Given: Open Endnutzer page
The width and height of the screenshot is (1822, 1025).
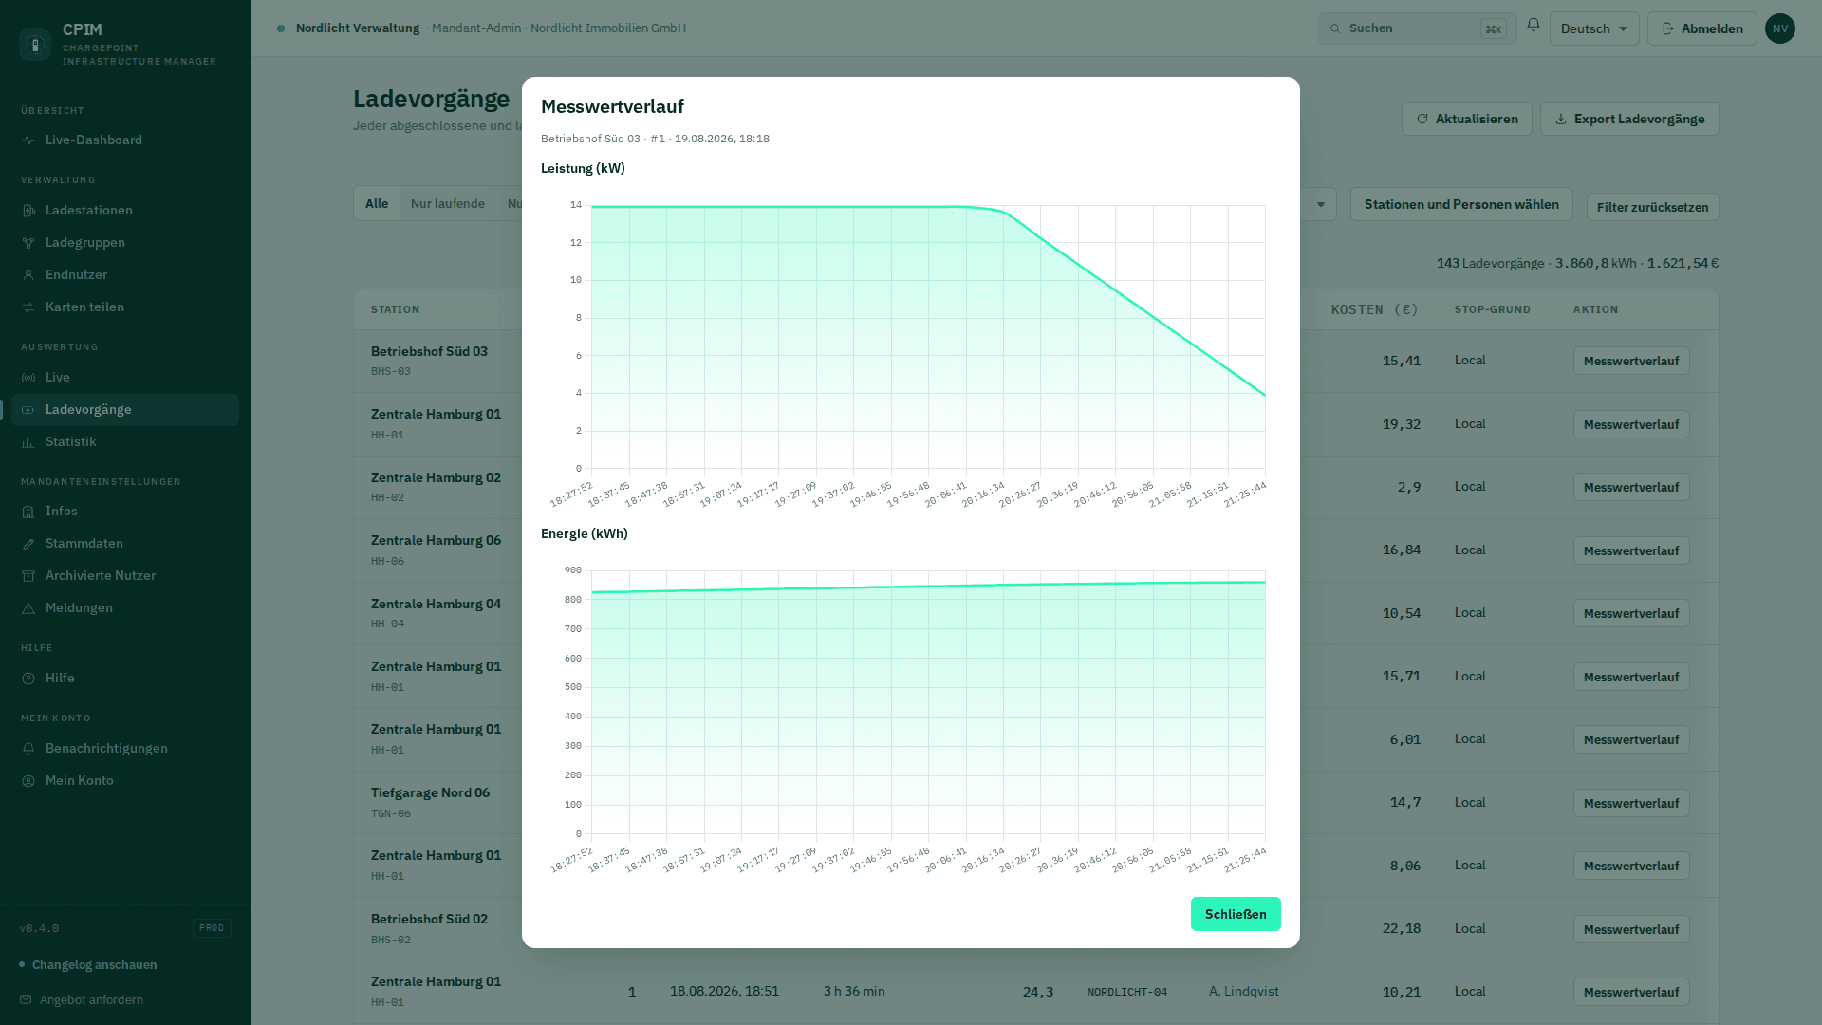Looking at the screenshot, I should pyautogui.click(x=125, y=274).
